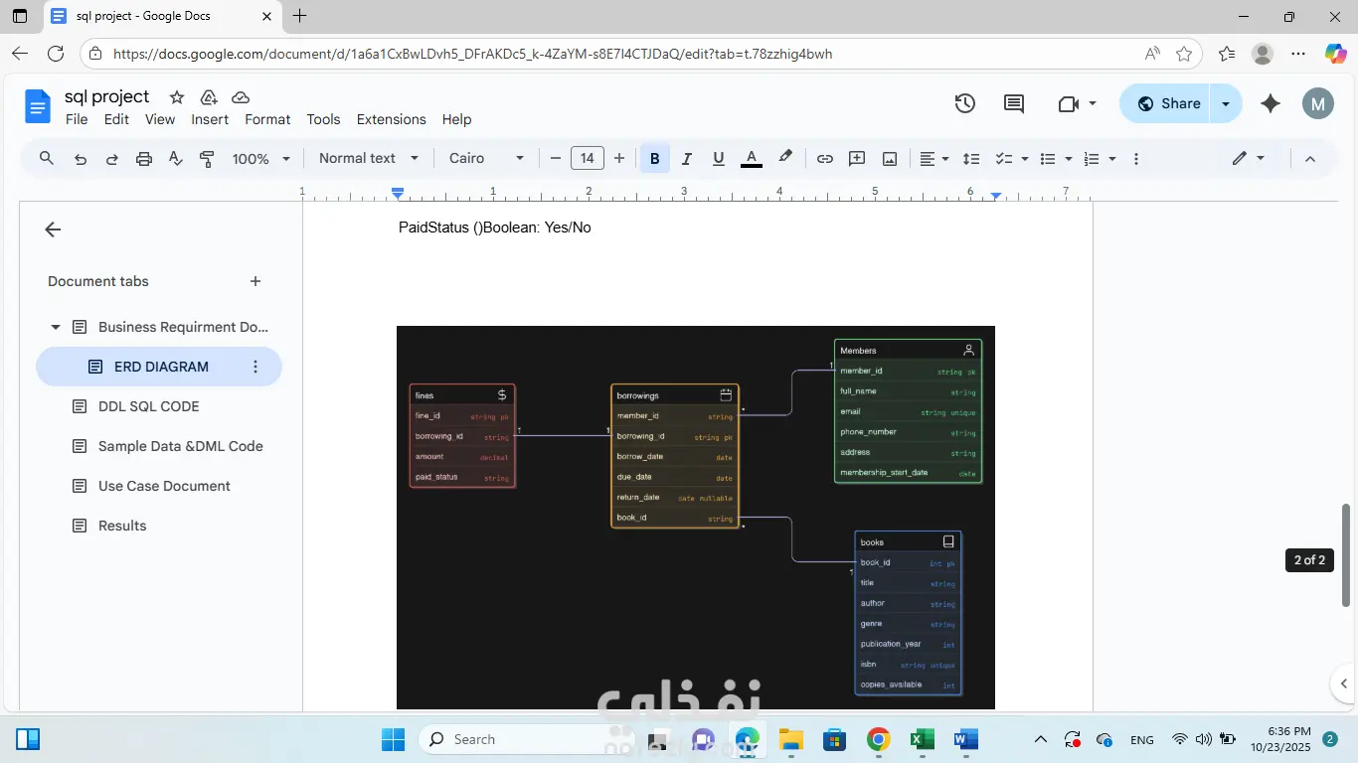Toggle bold formatting
Screen dimensions: 1358x763
pyautogui.click(x=654, y=159)
